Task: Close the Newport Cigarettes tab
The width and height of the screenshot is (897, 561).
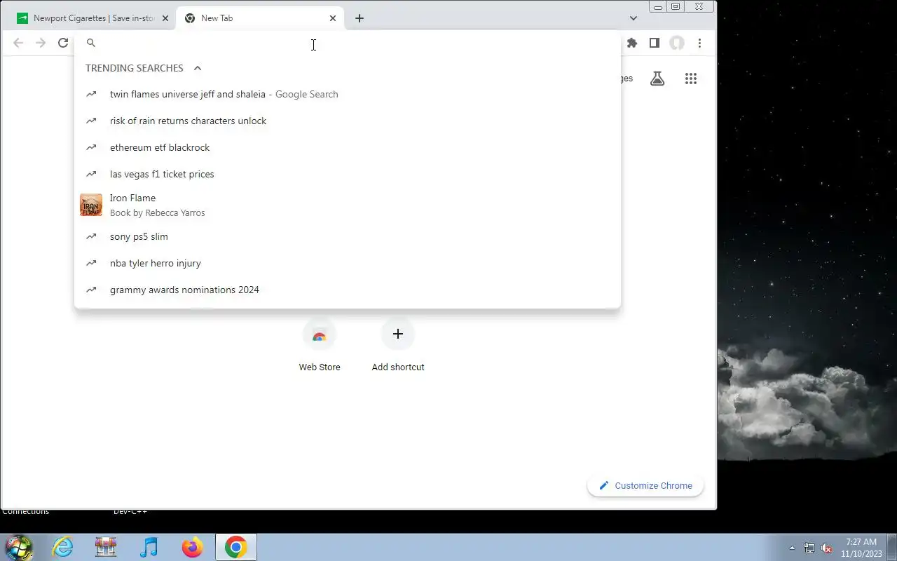Action: click(x=165, y=18)
